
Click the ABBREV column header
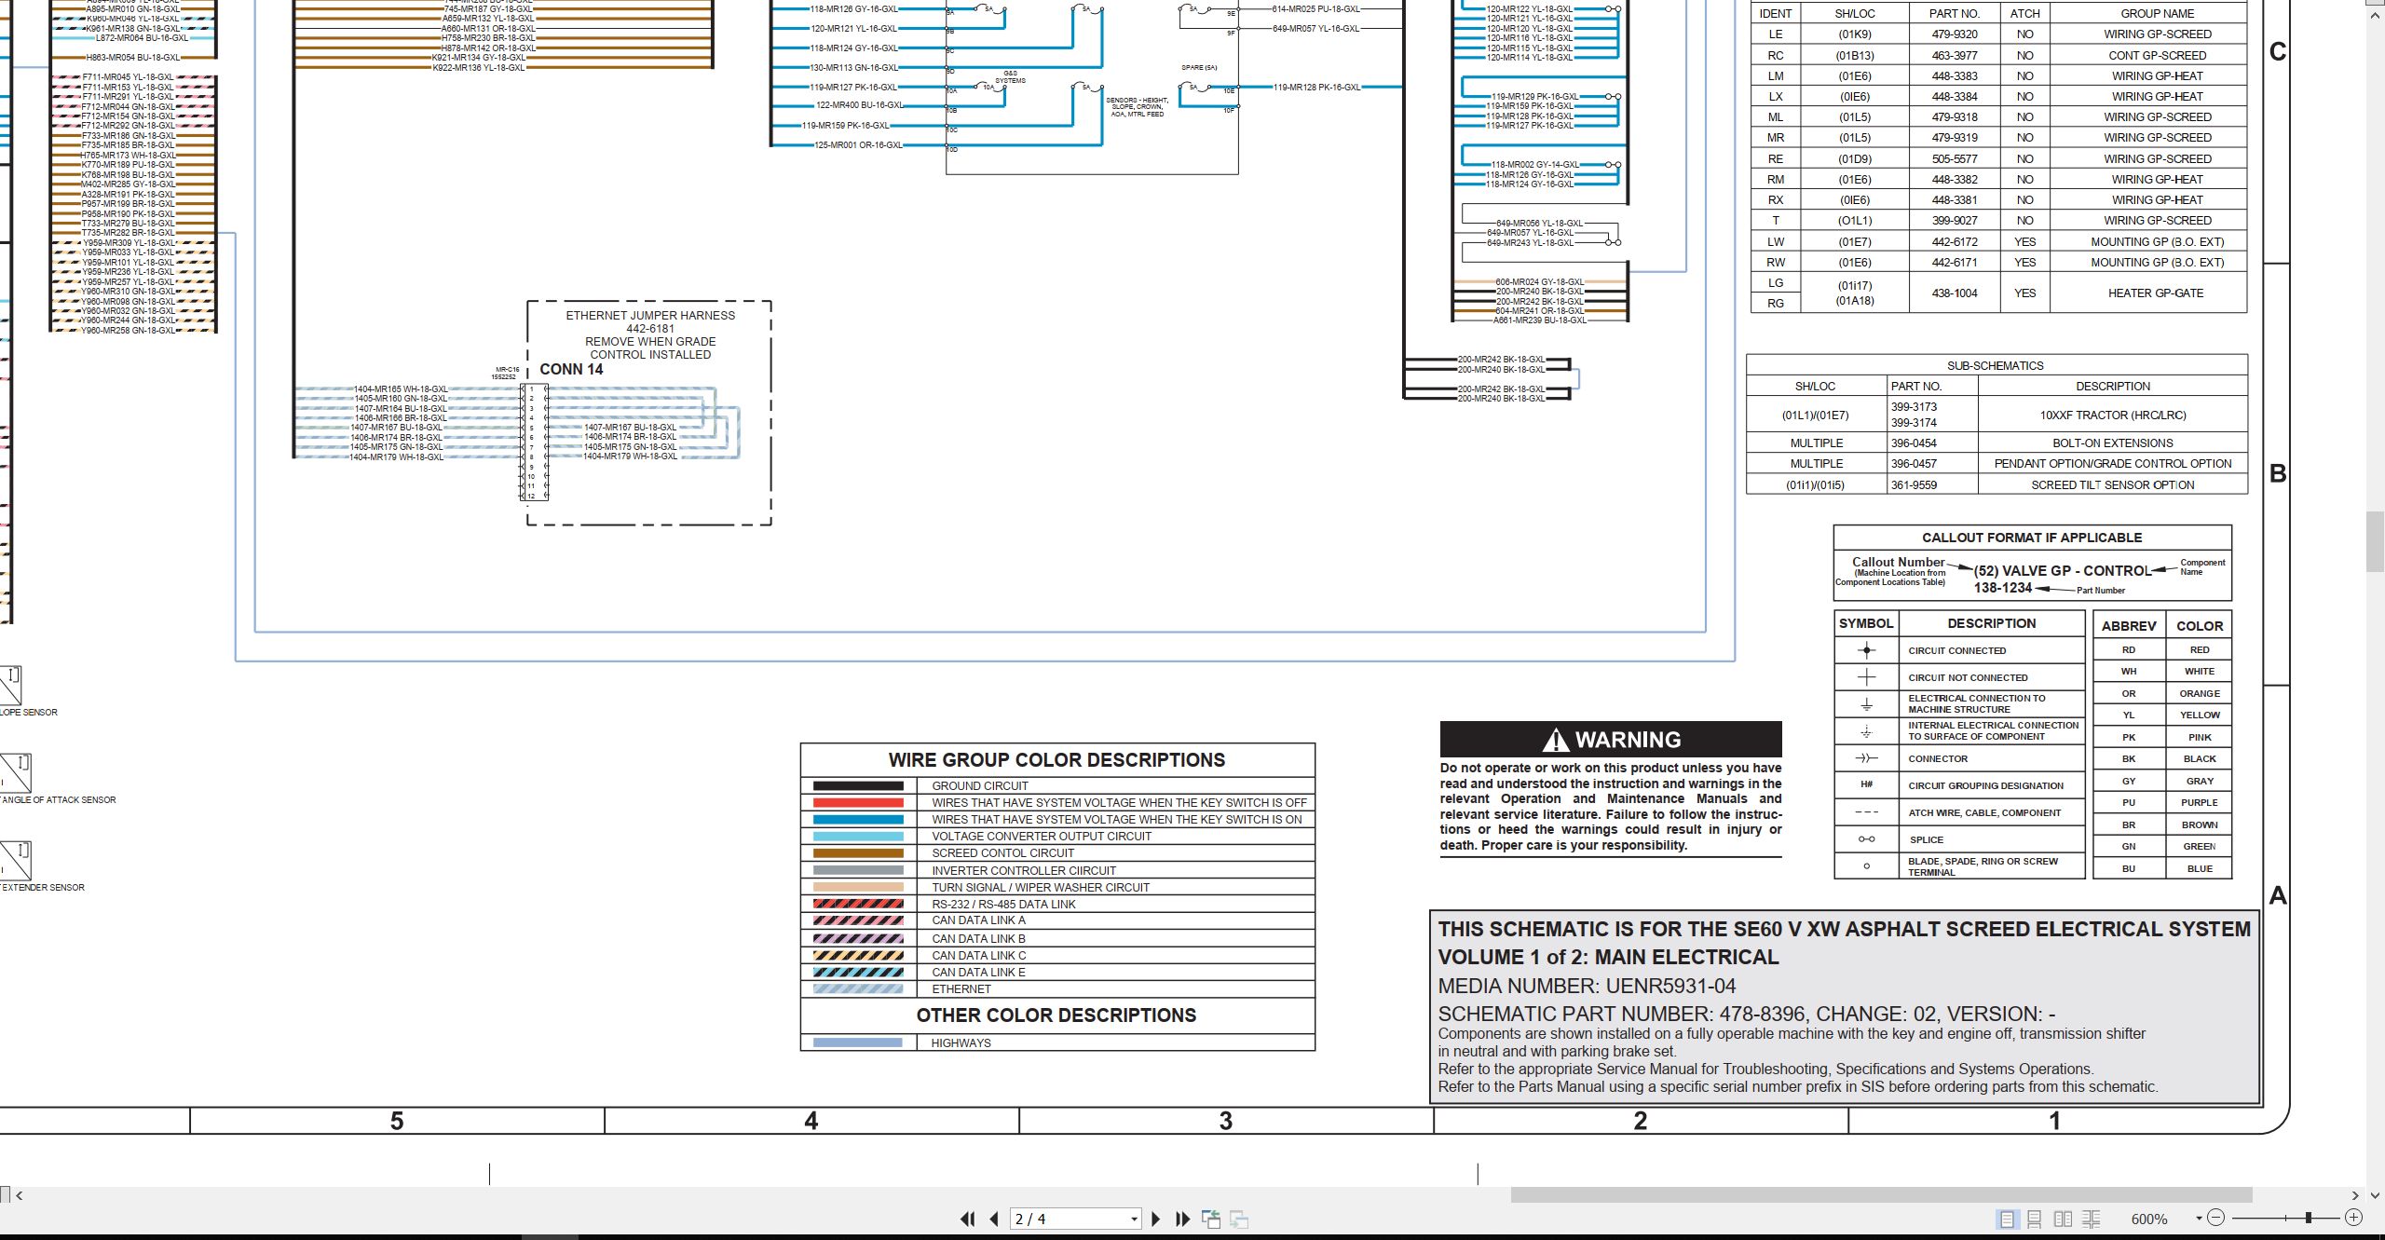coord(2128,626)
